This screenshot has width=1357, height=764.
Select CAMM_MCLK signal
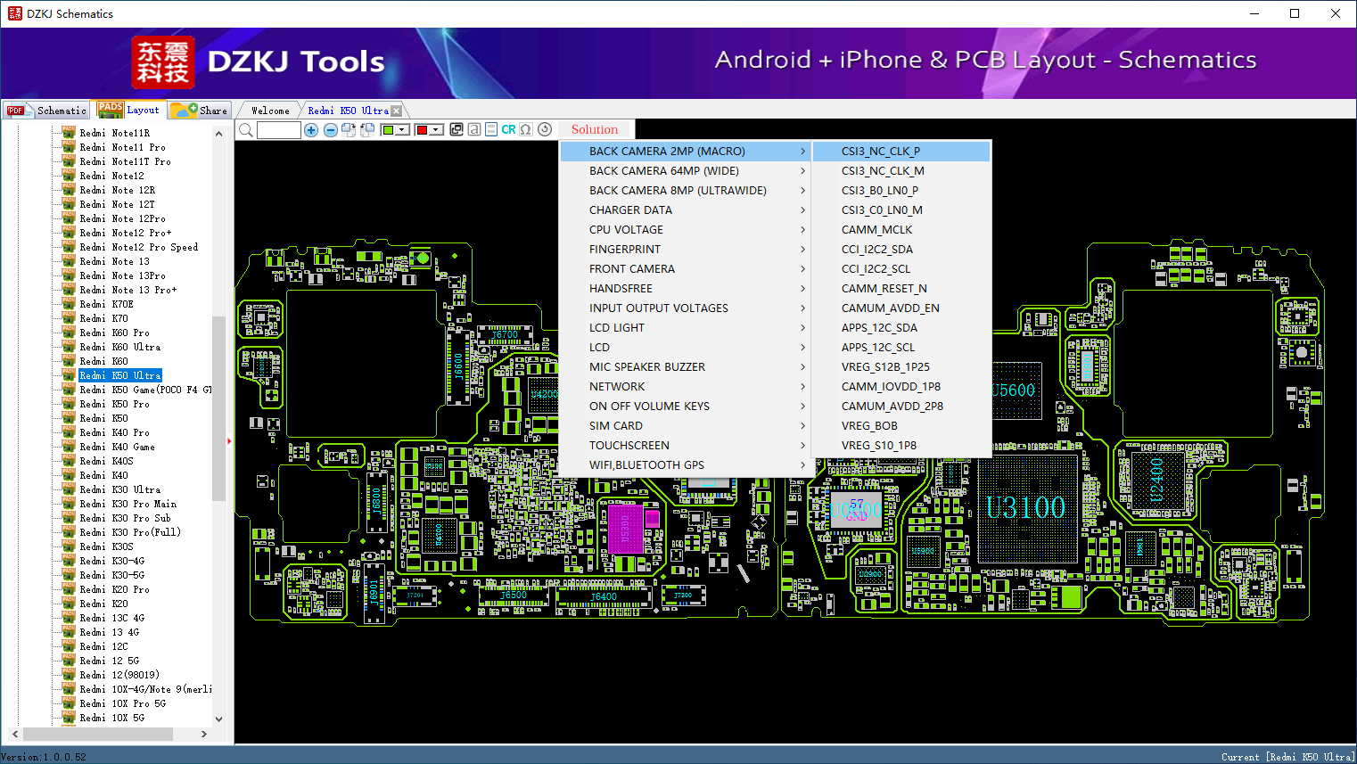[x=901, y=230]
